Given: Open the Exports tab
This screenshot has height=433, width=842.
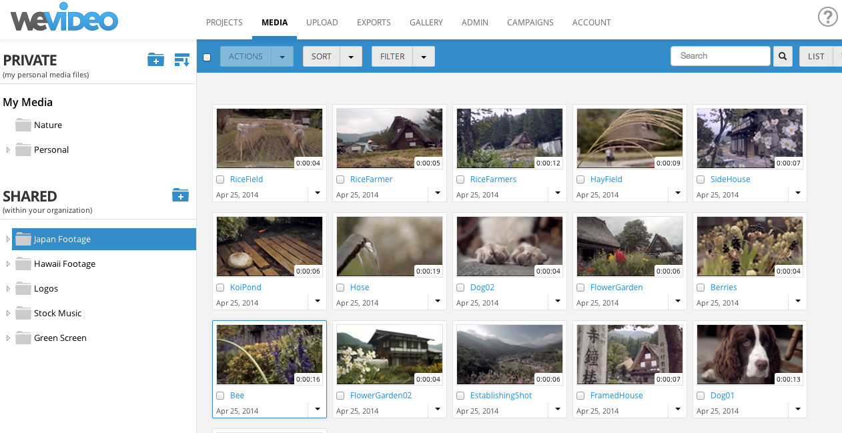Looking at the screenshot, I should click(374, 22).
